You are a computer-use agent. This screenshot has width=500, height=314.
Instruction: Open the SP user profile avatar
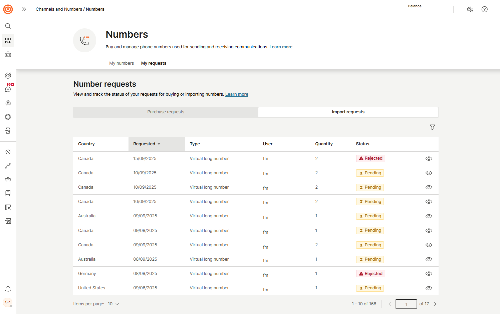tap(8, 302)
